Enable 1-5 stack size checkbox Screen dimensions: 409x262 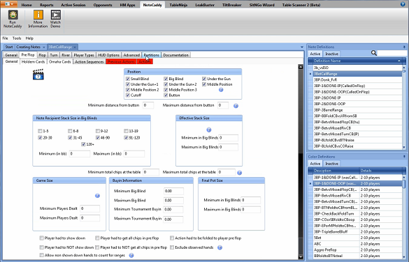(x=40, y=131)
